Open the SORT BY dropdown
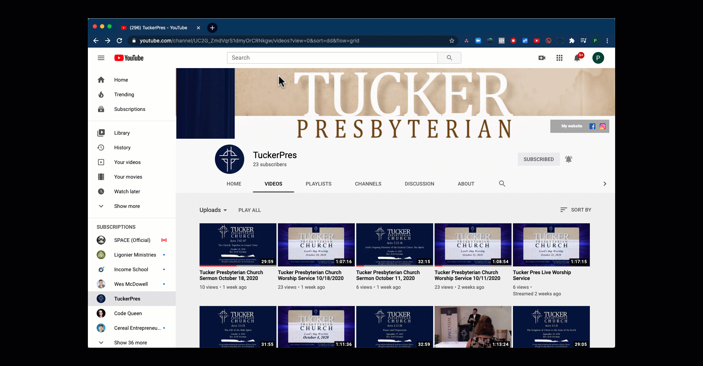 [576, 210]
